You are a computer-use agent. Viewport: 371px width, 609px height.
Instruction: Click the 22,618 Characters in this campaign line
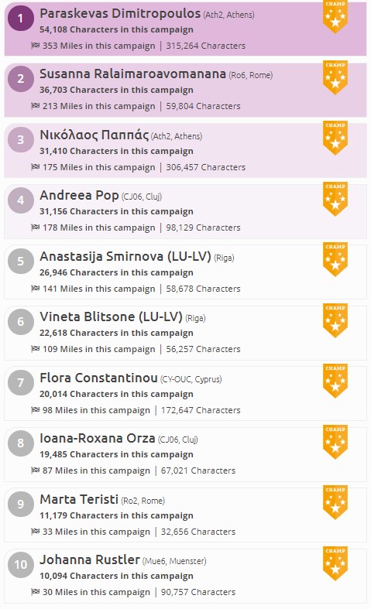[116, 333]
